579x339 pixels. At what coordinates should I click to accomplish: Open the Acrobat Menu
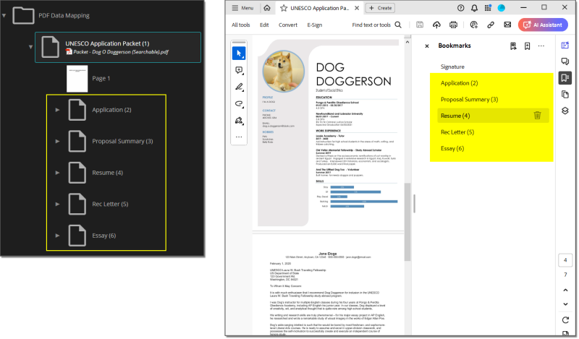tap(242, 8)
